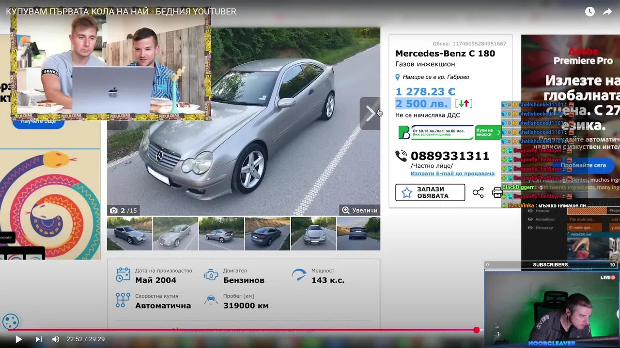Click the BlackDigger chat username
The image size is (620, 348).
point(518,187)
